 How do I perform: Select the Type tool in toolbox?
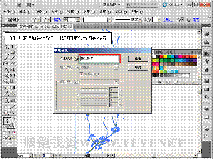[x=12, y=46]
